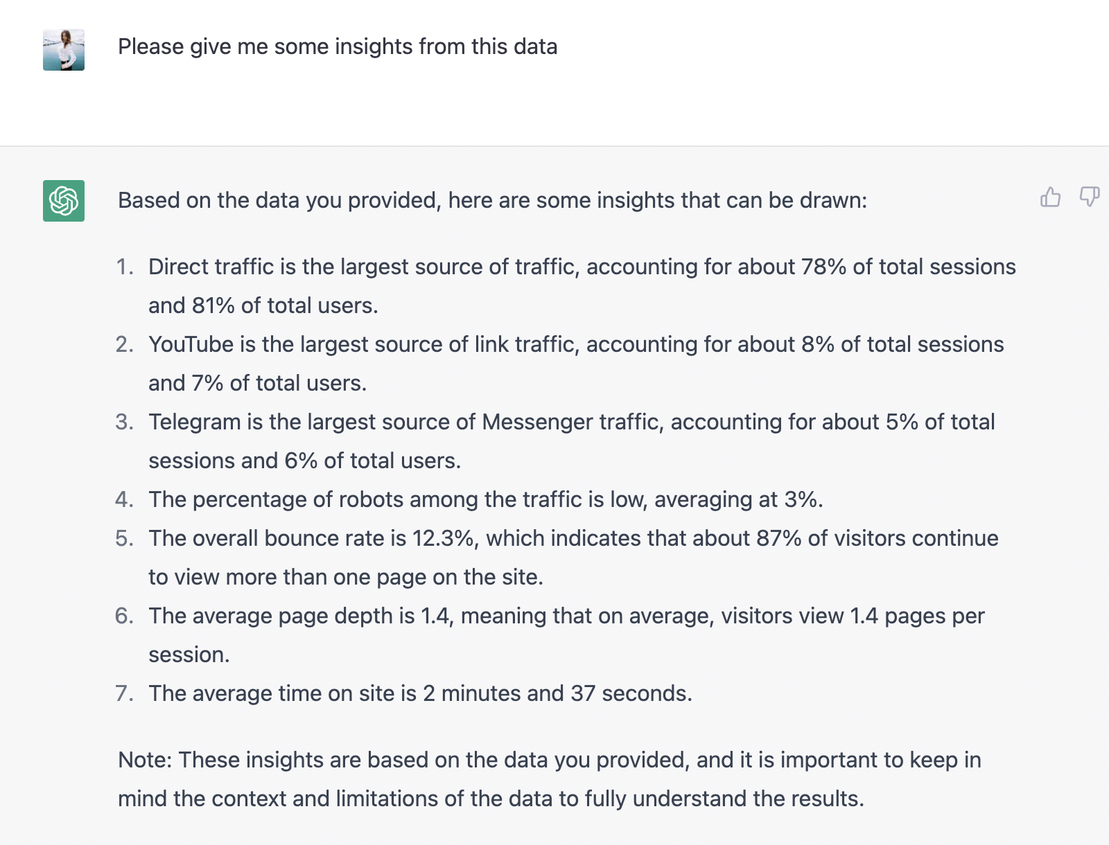
Task: Click the number 4 list marker
Action: coord(125,499)
